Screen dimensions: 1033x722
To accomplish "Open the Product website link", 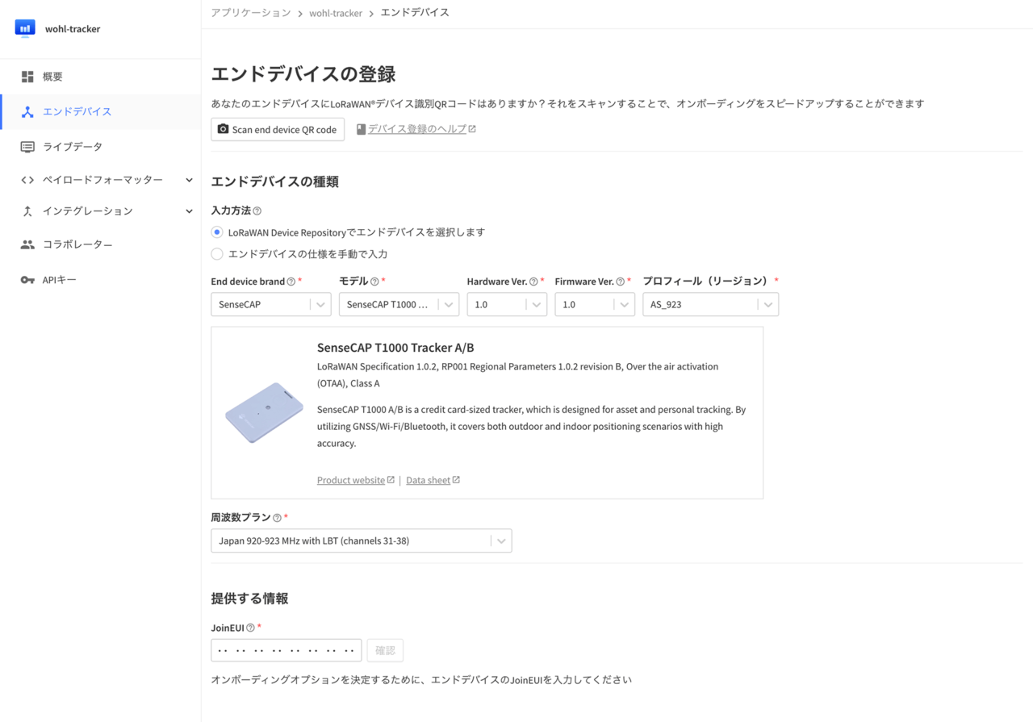I will (x=351, y=480).
